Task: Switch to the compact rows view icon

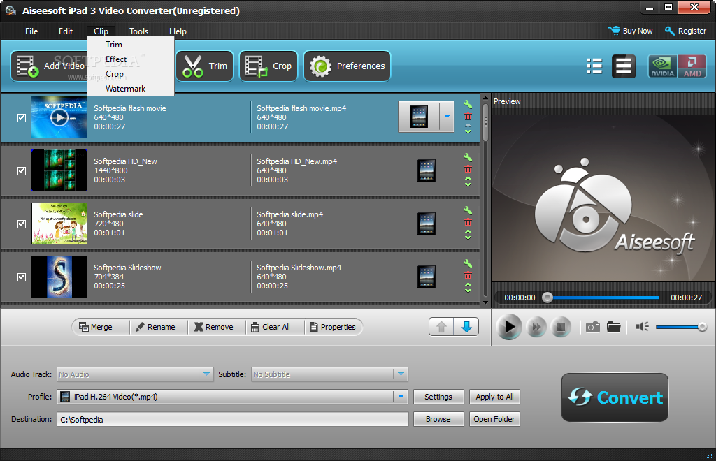Action: (623, 66)
